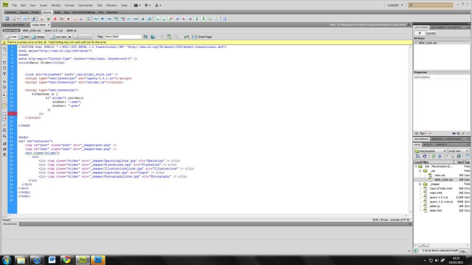Expand the _images folder in Files
The width and height of the screenshot is (472, 265).
tap(420, 184)
